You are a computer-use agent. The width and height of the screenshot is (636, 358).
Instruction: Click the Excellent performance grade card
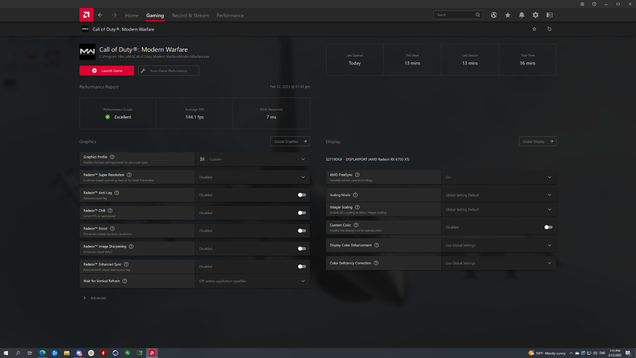tap(118, 113)
